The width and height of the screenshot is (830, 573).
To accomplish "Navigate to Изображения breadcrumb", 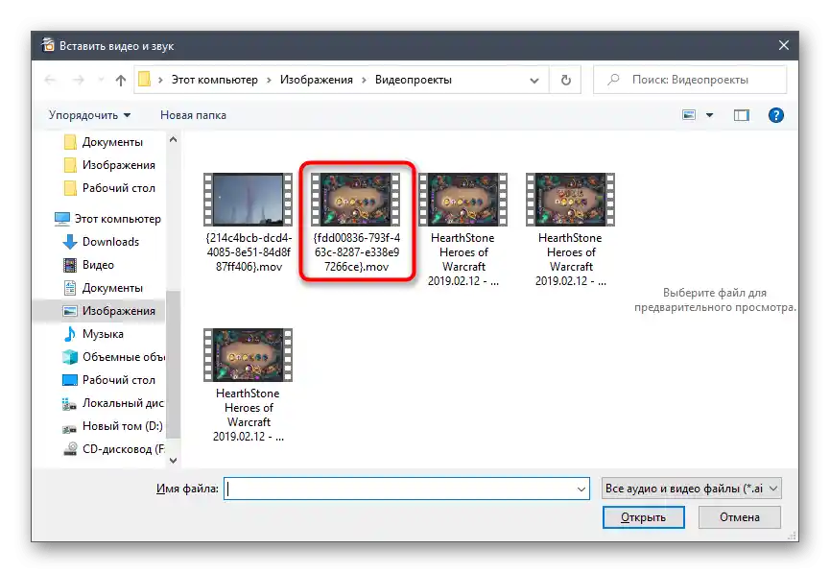I will [316, 80].
